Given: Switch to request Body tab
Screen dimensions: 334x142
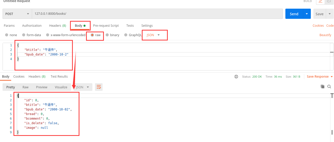Looking at the screenshot, I should click(x=80, y=26).
